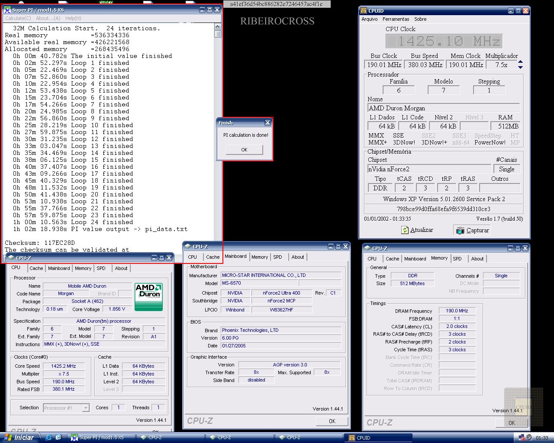Select CPU tab in CPU-Z Mainboard window
The height and width of the screenshot is (443, 554).
193,257
